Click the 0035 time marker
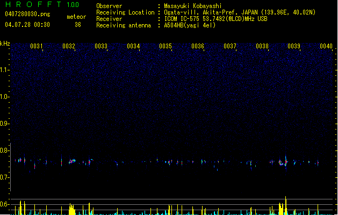Viewport: 338px width, 215px height. (x=166, y=46)
